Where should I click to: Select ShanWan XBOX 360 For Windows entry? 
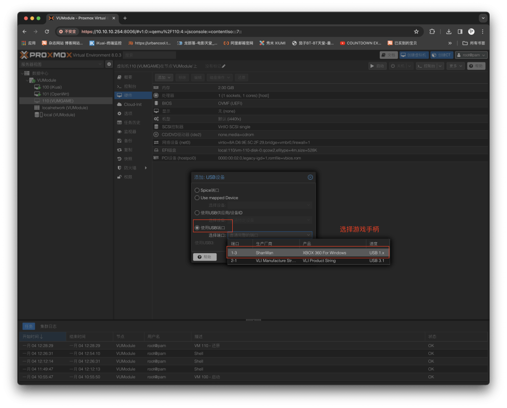tap(308, 253)
